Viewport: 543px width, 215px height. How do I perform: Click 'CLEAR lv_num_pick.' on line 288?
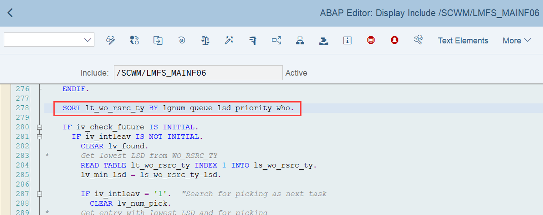click(x=130, y=203)
